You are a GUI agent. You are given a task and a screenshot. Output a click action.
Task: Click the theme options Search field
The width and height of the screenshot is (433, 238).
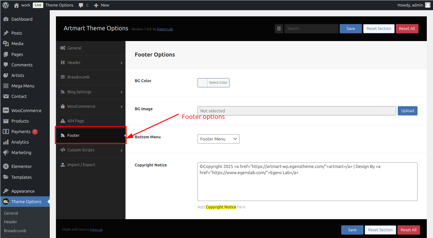pyautogui.click(x=311, y=28)
